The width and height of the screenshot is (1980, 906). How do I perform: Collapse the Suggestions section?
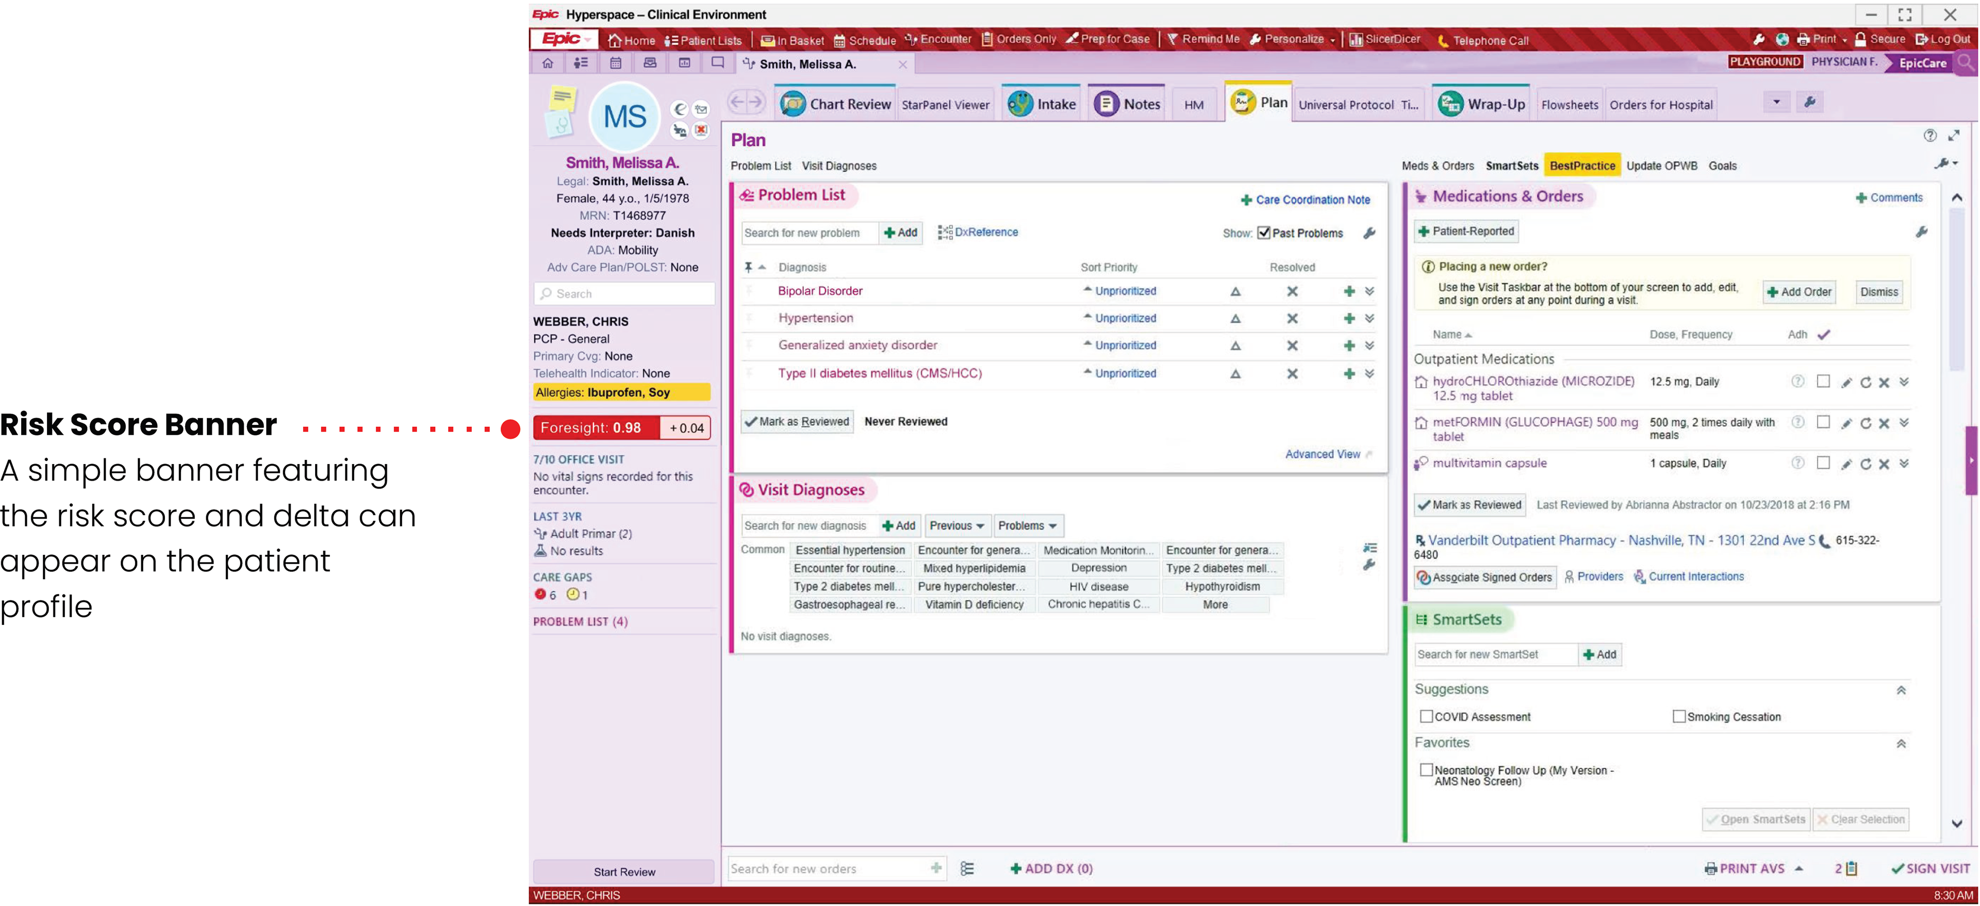(x=1900, y=690)
